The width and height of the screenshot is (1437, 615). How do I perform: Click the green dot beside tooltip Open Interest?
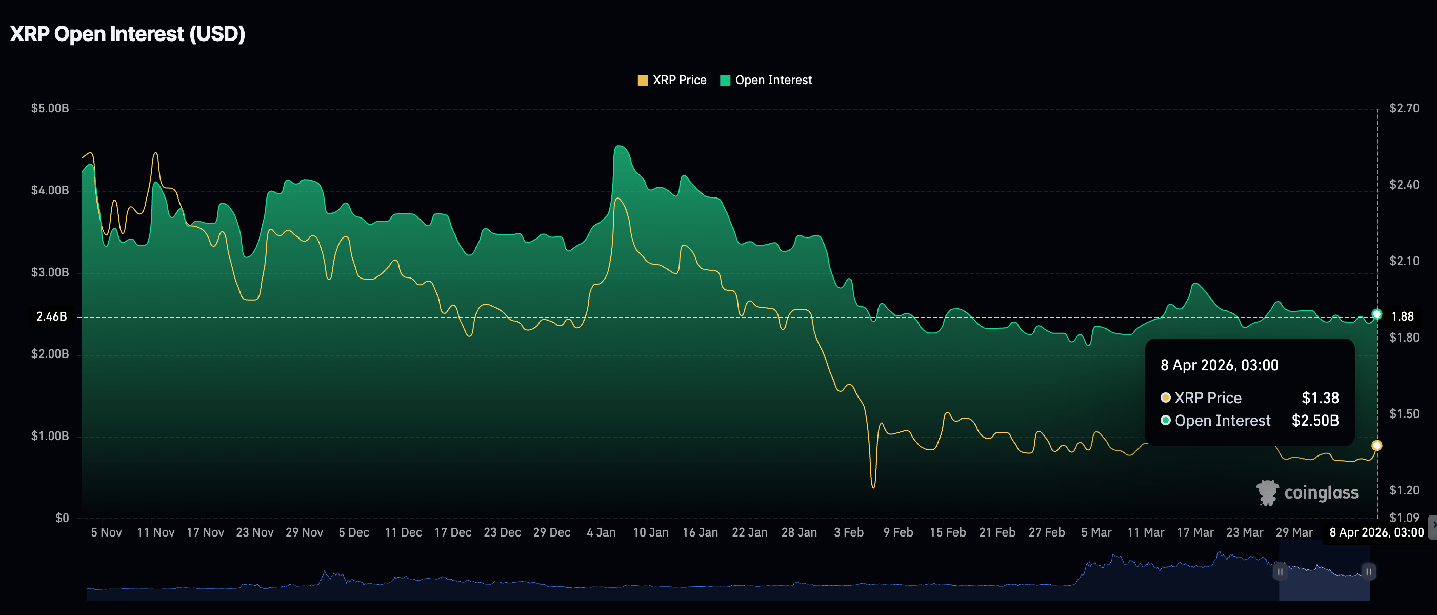(1165, 420)
